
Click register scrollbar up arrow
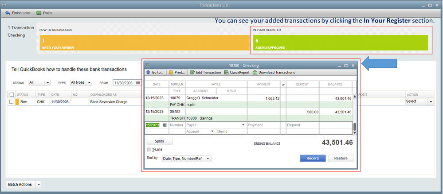pyautogui.click(x=355, y=96)
